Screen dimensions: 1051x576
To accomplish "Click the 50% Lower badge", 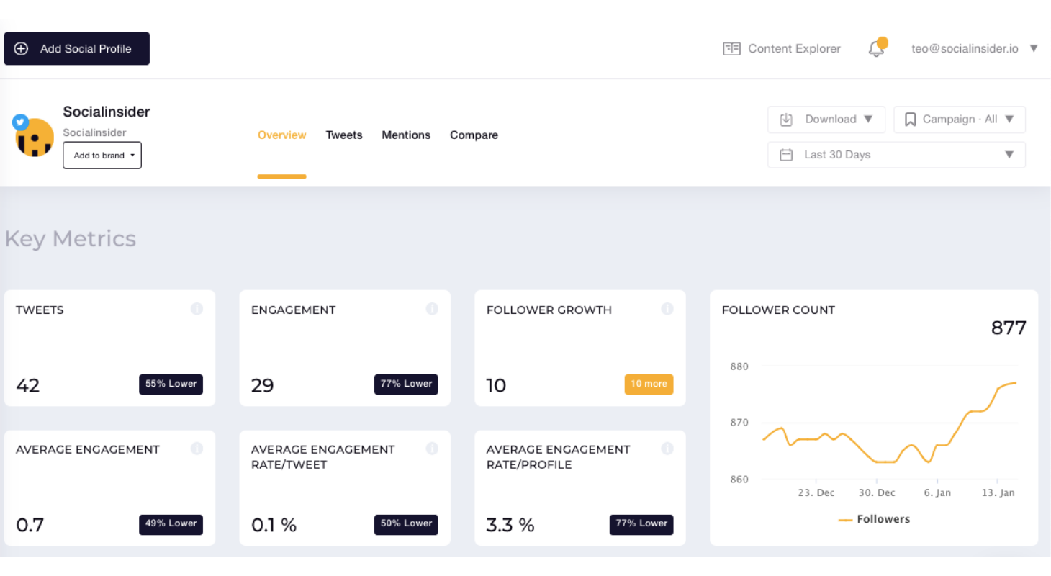I will click(x=406, y=524).
